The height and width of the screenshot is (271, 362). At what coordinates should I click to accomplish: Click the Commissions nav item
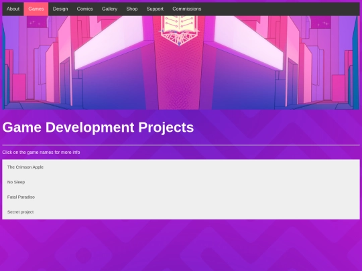(187, 9)
